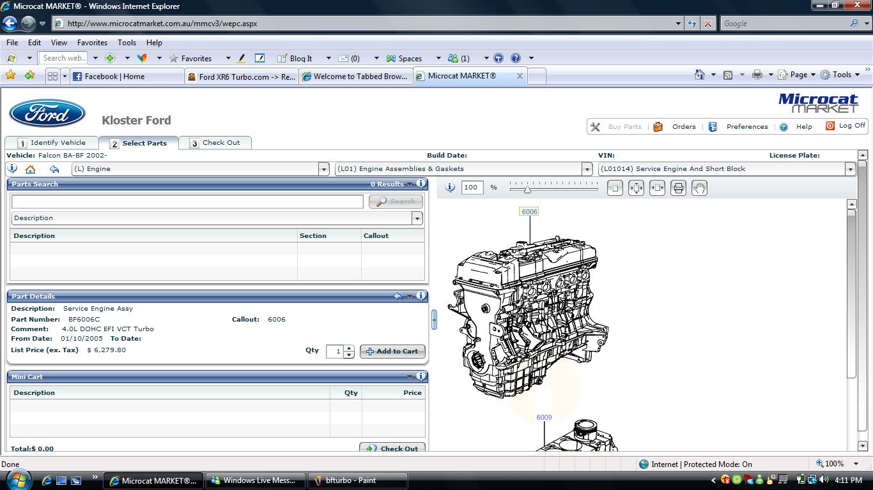Open the File menu
This screenshot has width=873, height=490.
12,43
